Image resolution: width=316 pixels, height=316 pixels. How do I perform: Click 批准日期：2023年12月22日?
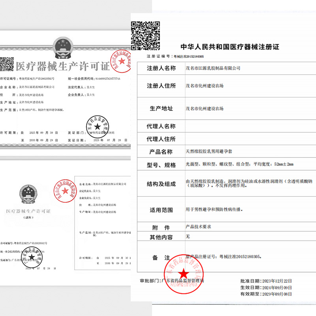coord(266,281)
